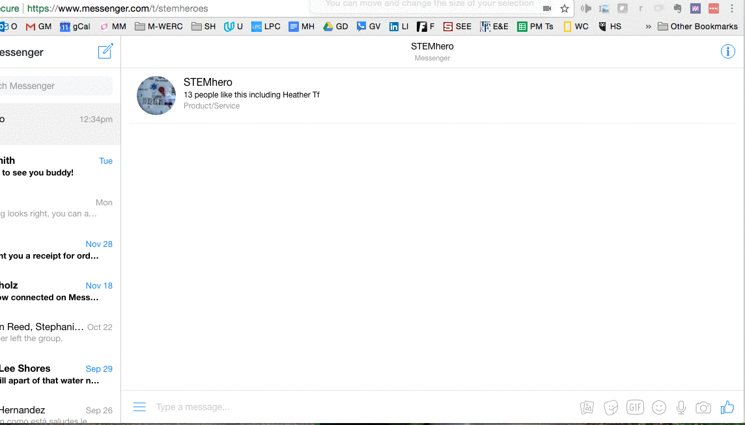Select the conversation from 12:34pm
This screenshot has width=745, height=425.
[x=60, y=124]
